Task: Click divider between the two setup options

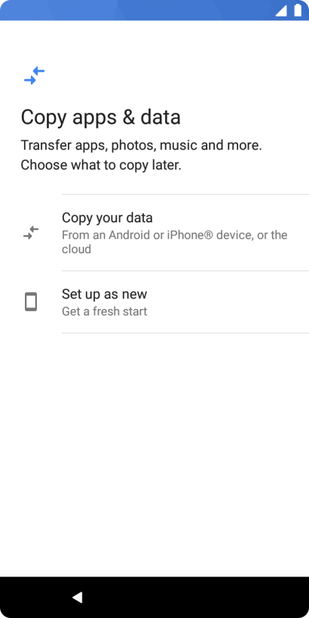Action: tap(185, 271)
